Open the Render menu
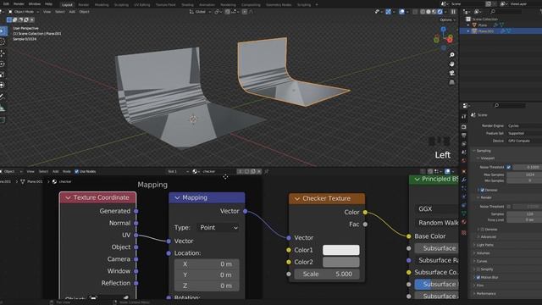This screenshot has height=305, width=542. point(19,3)
